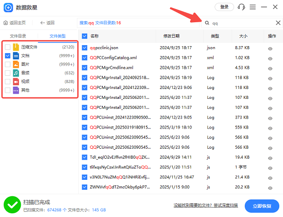
Task: Click the customer service headset icon
Action: click(242, 7)
